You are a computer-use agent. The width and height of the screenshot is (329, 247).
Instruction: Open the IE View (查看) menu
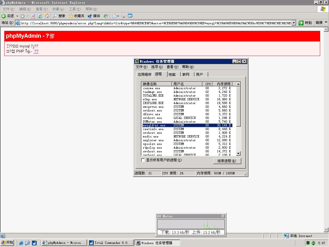coord(41,9)
